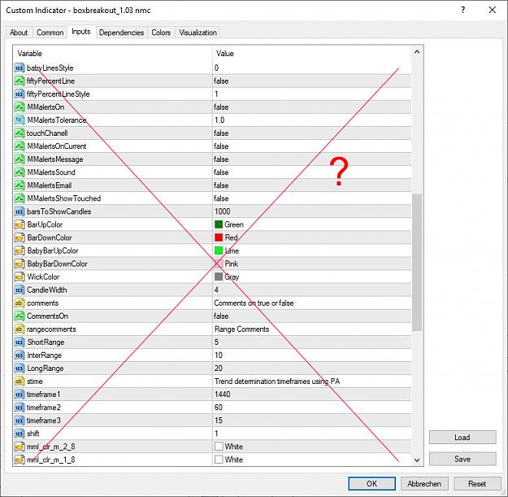This screenshot has width=508, height=497.
Task: Click the integer icon next to CandleWidth
Action: point(20,290)
